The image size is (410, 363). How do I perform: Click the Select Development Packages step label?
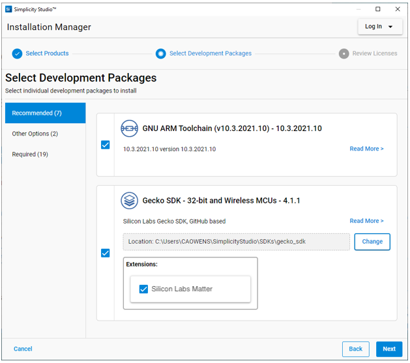point(211,53)
